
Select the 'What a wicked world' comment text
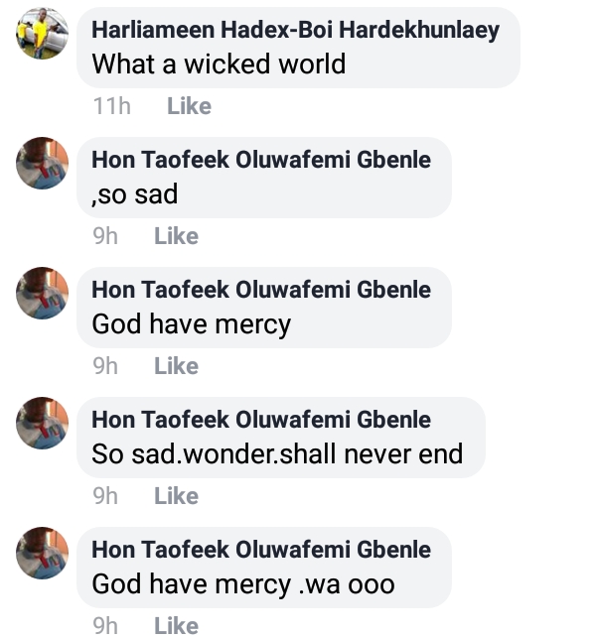click(219, 64)
